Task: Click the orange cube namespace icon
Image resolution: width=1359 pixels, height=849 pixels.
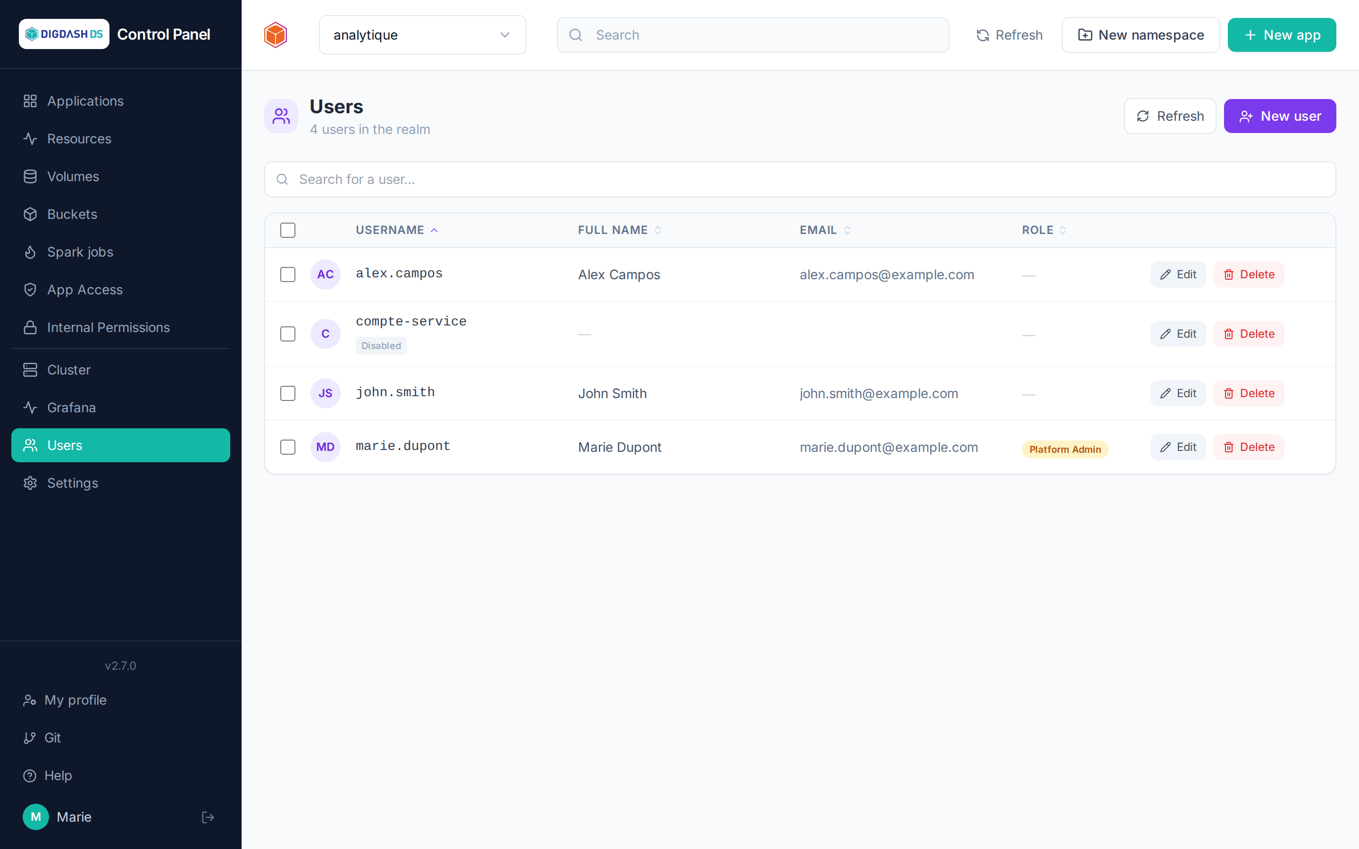Action: 275,35
